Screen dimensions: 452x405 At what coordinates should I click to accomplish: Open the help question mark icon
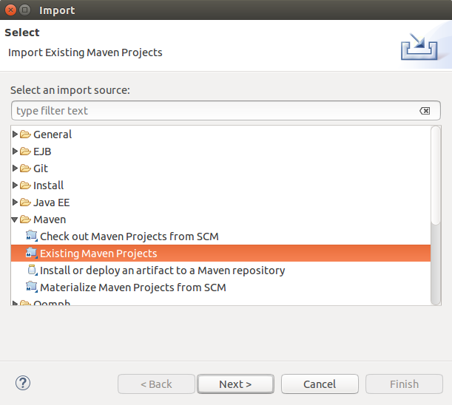pos(23,383)
